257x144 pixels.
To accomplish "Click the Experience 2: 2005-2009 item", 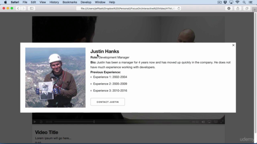I will coord(110,84).
